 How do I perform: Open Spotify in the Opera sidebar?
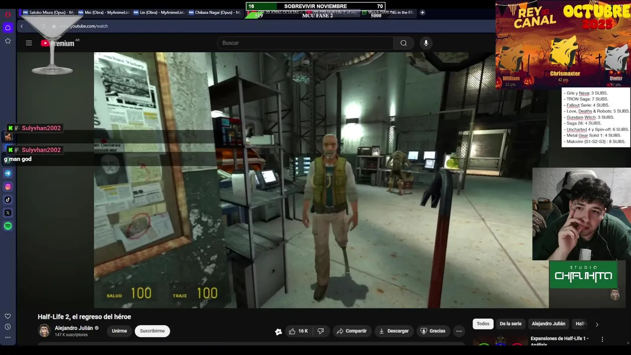tap(8, 226)
